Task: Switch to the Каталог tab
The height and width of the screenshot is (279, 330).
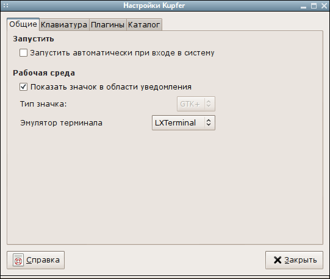Action: point(144,25)
